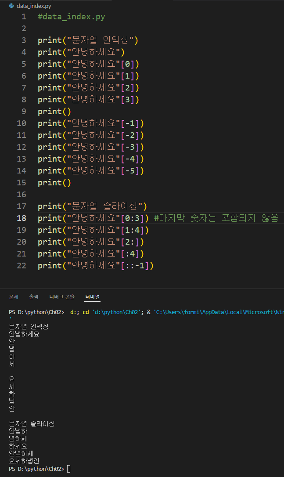Click the print("문자열 인덱싱") code line
This screenshot has height=477, width=284.
pyautogui.click(x=88, y=40)
